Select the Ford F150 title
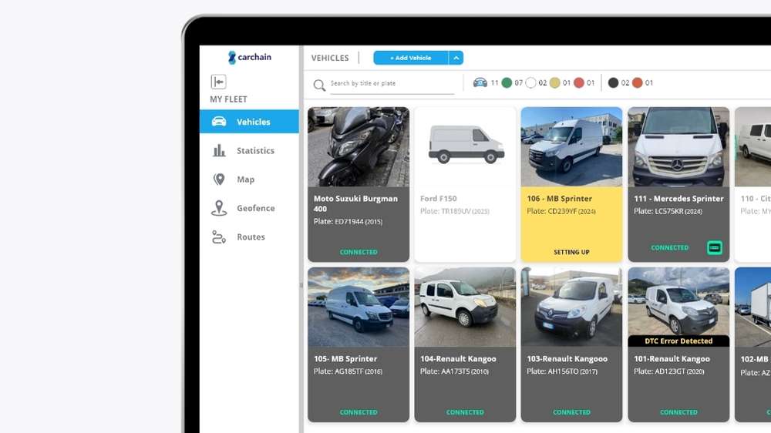Viewport: 771px width, 433px height. pyautogui.click(x=439, y=199)
